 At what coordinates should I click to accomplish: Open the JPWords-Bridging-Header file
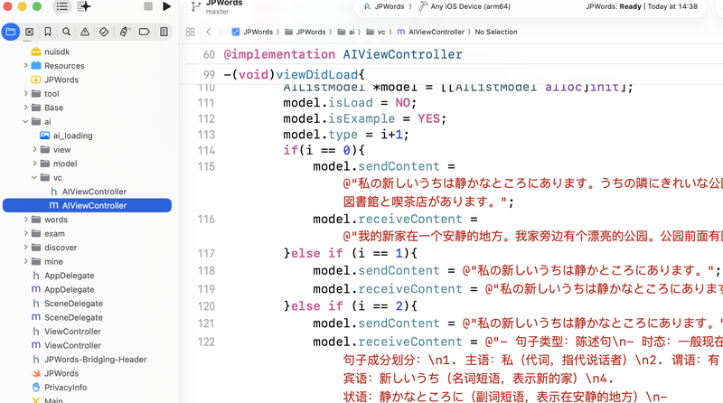coord(89,360)
